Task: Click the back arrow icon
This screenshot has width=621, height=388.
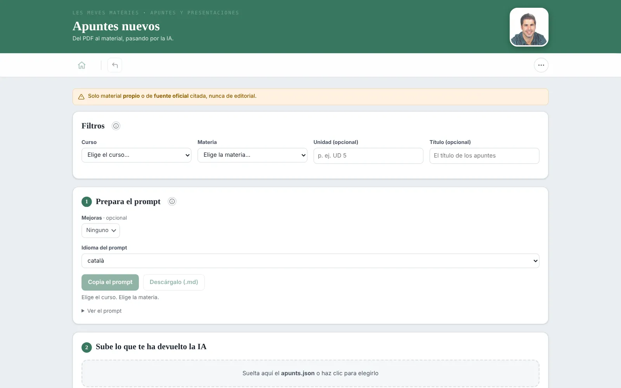Action: click(115, 65)
